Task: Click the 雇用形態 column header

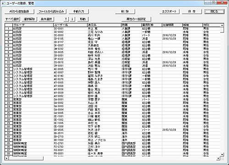Action: point(152,25)
